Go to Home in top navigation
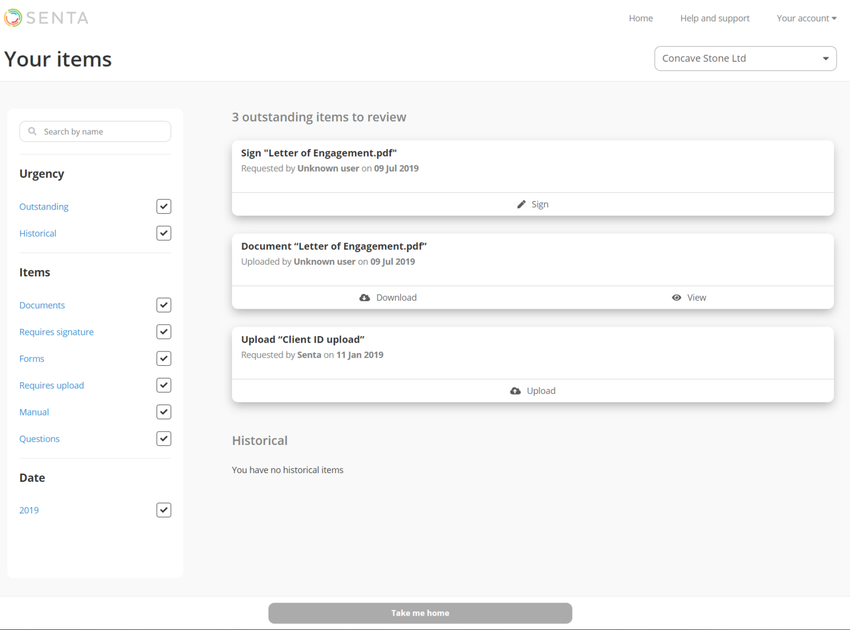850x630 pixels. pyautogui.click(x=640, y=18)
